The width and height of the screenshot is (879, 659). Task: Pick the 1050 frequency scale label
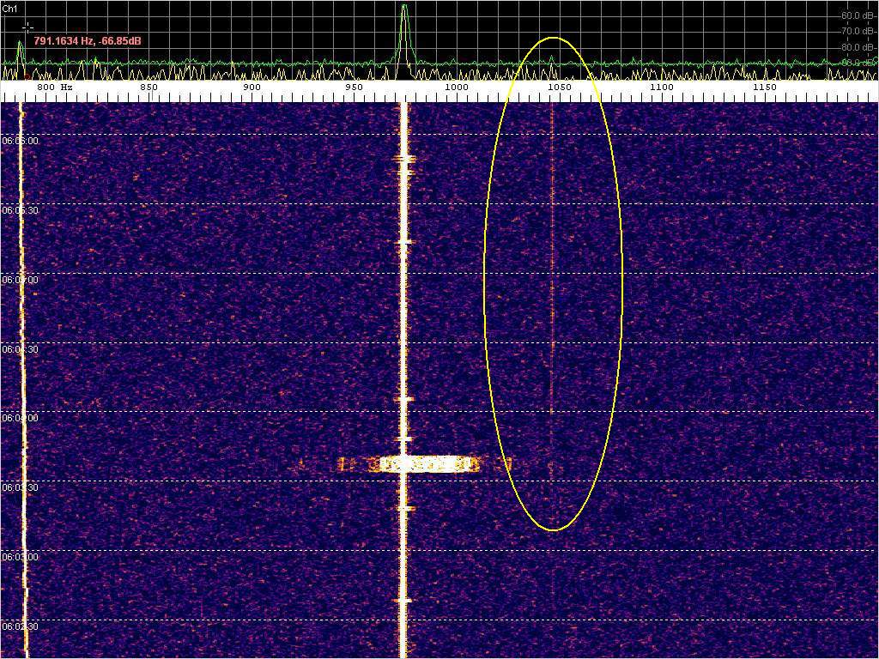(559, 88)
